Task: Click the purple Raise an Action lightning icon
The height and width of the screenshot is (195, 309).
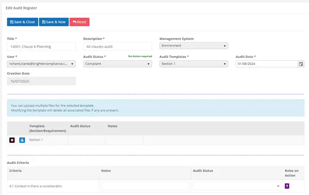Action: [x=287, y=186]
